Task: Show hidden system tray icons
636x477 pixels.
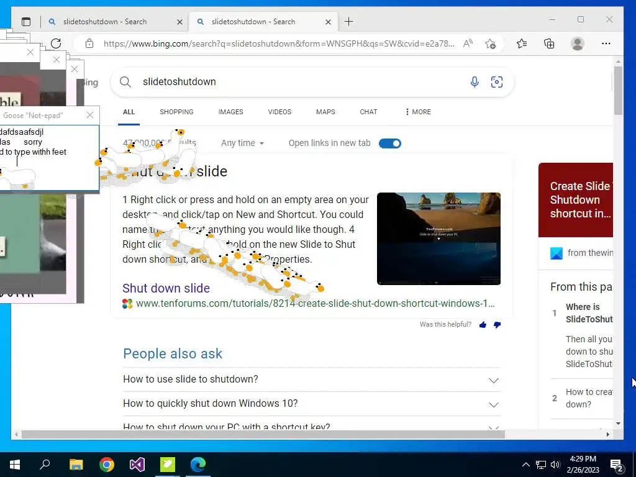Action: click(x=525, y=465)
